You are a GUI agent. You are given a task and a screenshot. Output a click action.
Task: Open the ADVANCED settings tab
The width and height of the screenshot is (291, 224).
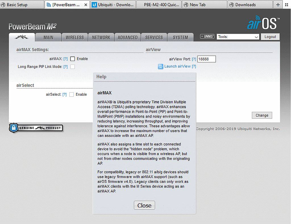[x=128, y=37]
